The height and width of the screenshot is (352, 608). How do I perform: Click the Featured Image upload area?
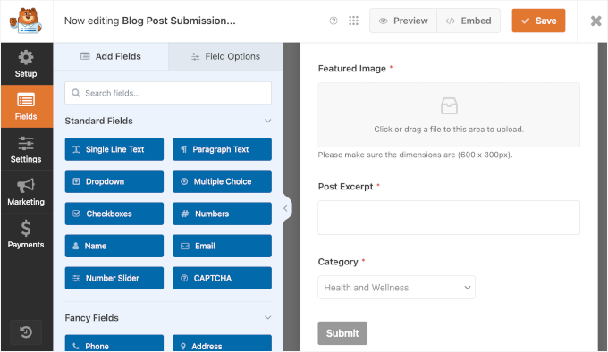tap(449, 114)
